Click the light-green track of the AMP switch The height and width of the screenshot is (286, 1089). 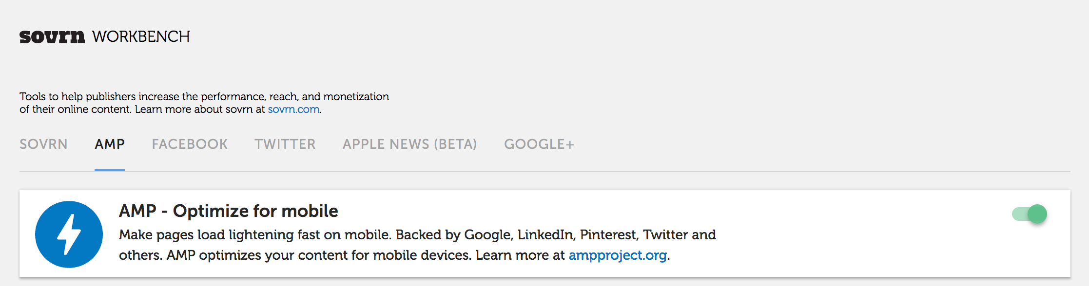1020,214
